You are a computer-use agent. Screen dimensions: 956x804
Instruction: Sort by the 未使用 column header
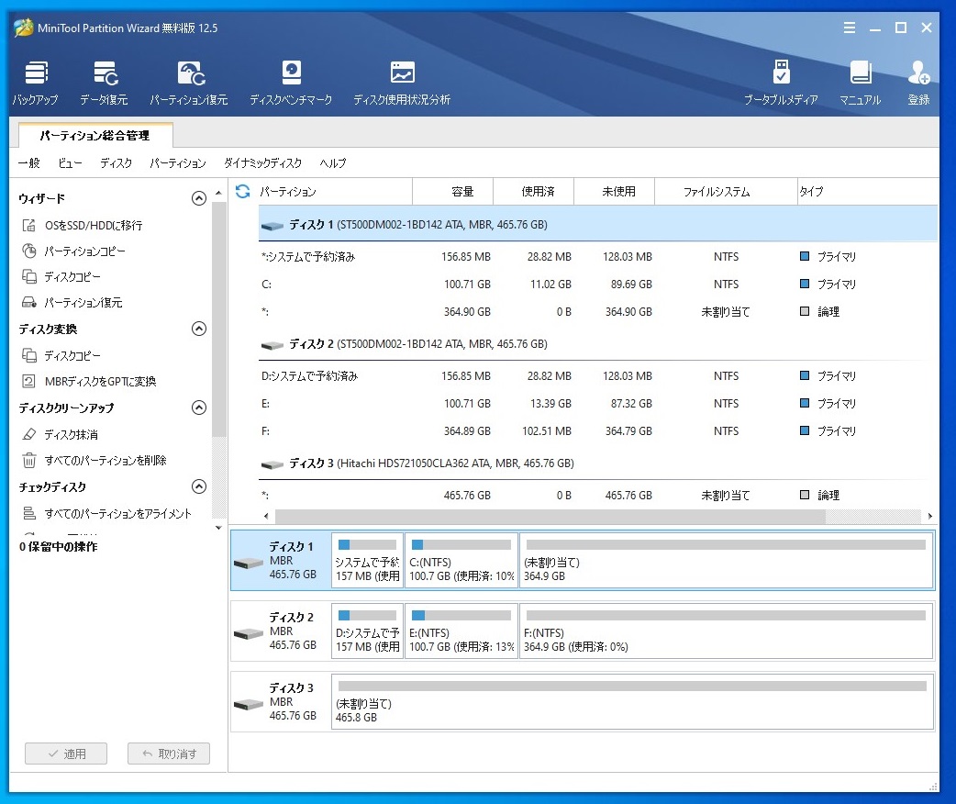[x=615, y=192]
